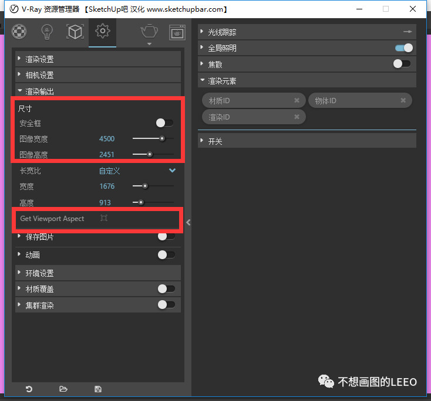431x401 pixels.
Task: Click the 宽度 slider handle
Action: 145,186
